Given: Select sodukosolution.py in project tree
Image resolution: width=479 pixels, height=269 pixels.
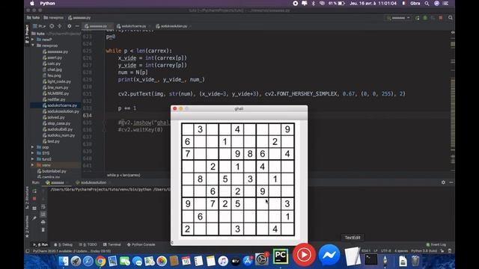Looking at the screenshot, I should (x=63, y=111).
